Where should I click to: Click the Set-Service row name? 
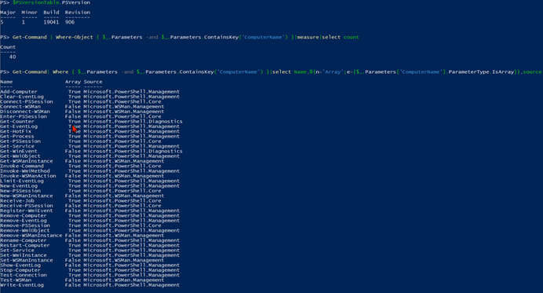(x=17, y=251)
